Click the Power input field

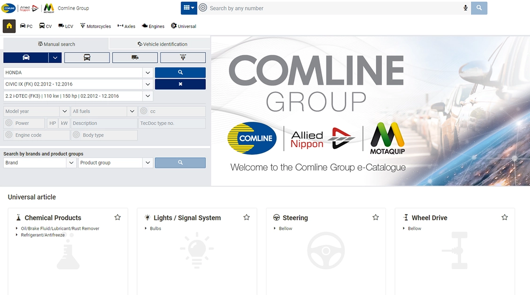click(x=24, y=123)
